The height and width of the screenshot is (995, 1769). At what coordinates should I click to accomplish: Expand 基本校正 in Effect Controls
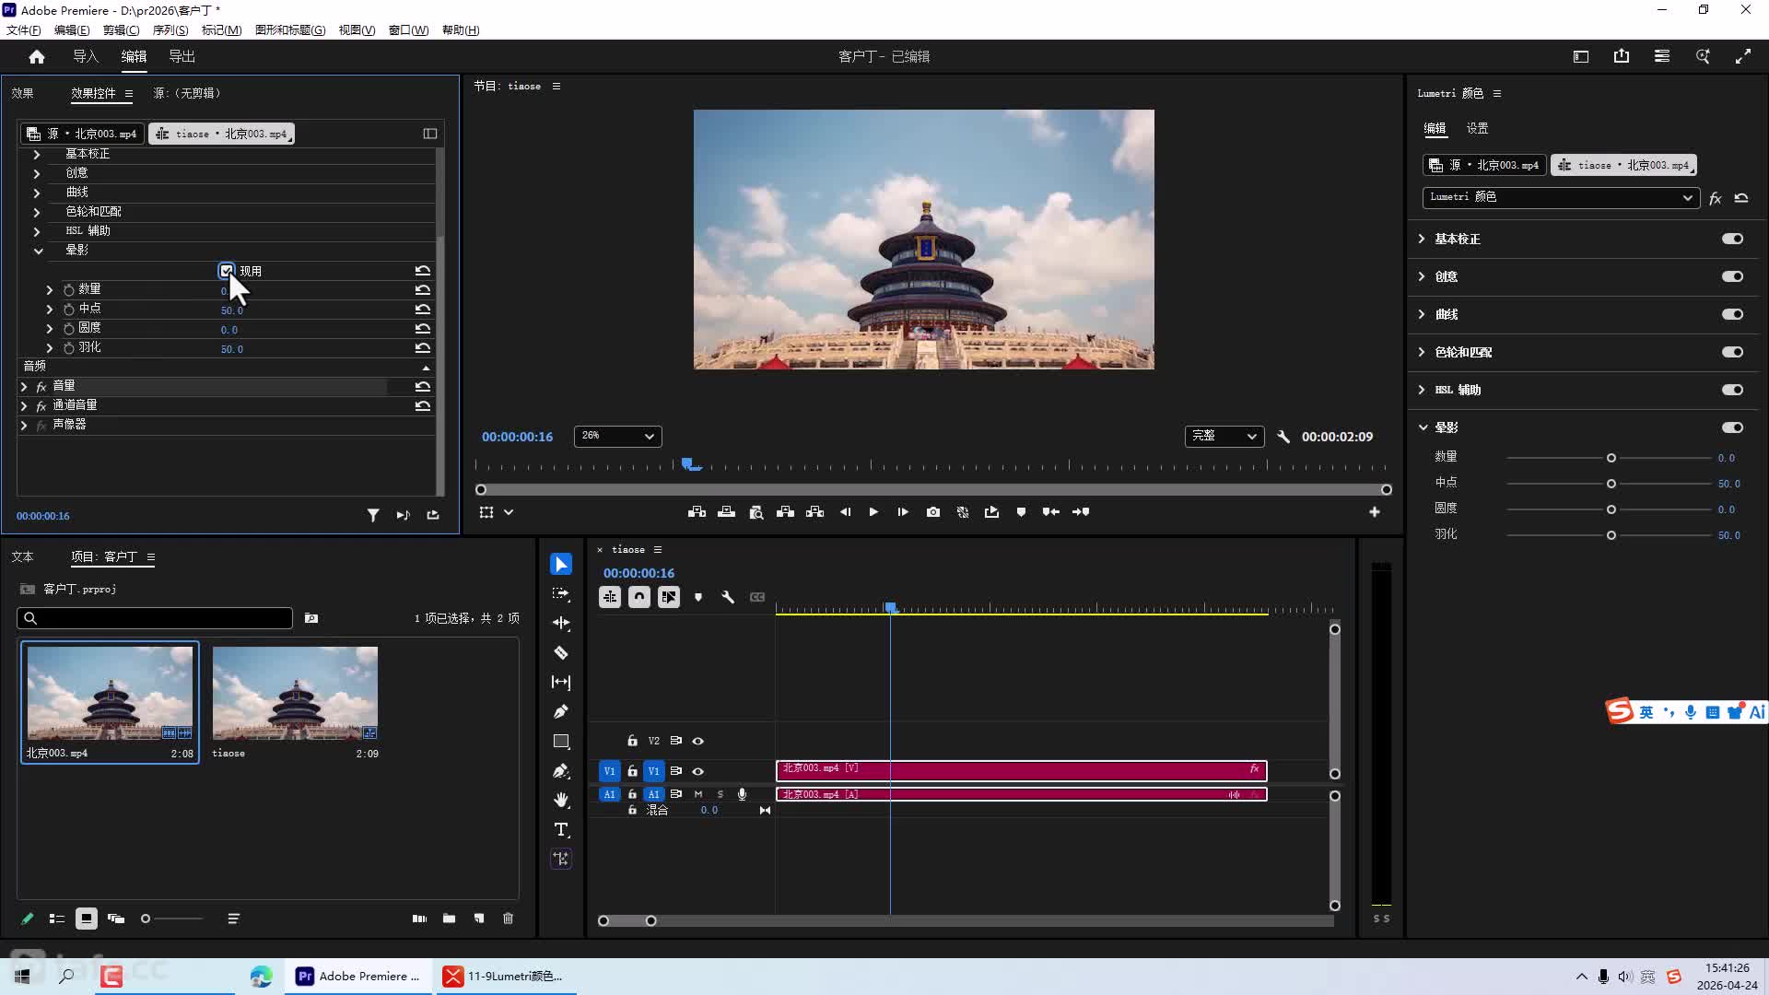(37, 154)
